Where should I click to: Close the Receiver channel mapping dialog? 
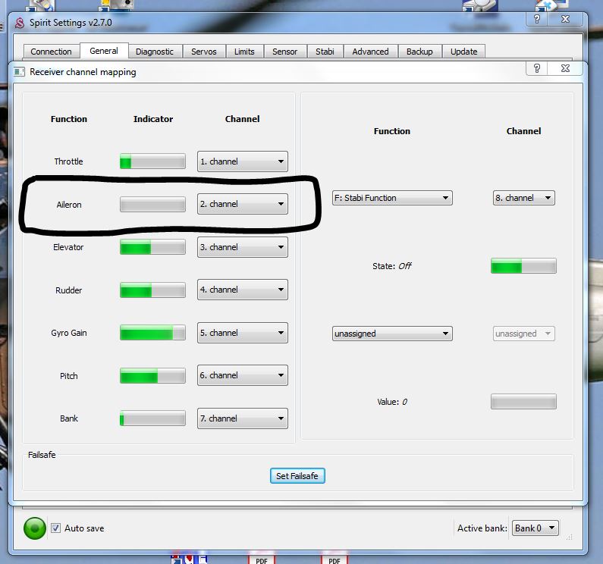[565, 68]
